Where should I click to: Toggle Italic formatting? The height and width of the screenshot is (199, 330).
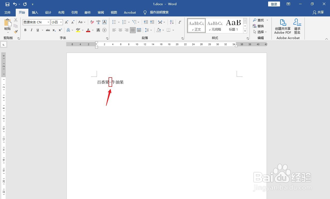click(x=31, y=30)
